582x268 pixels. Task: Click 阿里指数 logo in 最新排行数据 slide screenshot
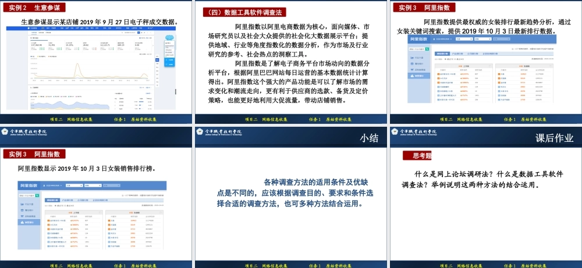click(x=418, y=40)
